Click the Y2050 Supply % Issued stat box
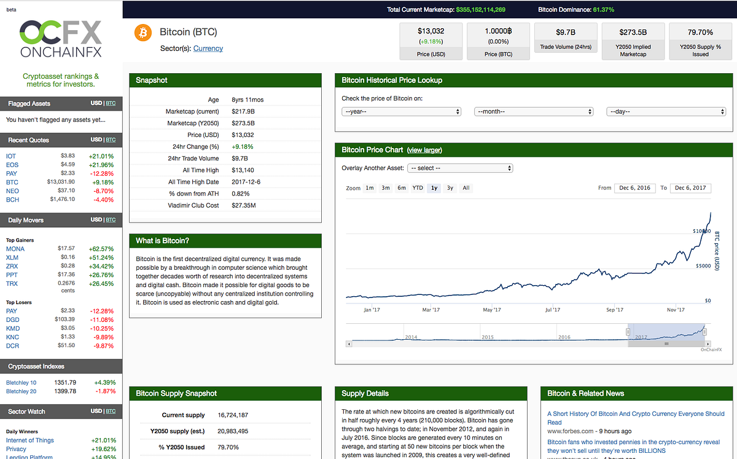Screen dimensions: 737x459 point(700,41)
